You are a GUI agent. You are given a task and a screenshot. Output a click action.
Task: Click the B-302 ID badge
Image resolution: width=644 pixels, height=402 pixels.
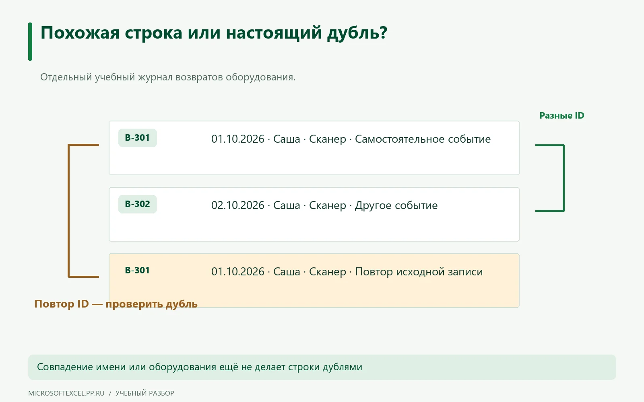138,204
